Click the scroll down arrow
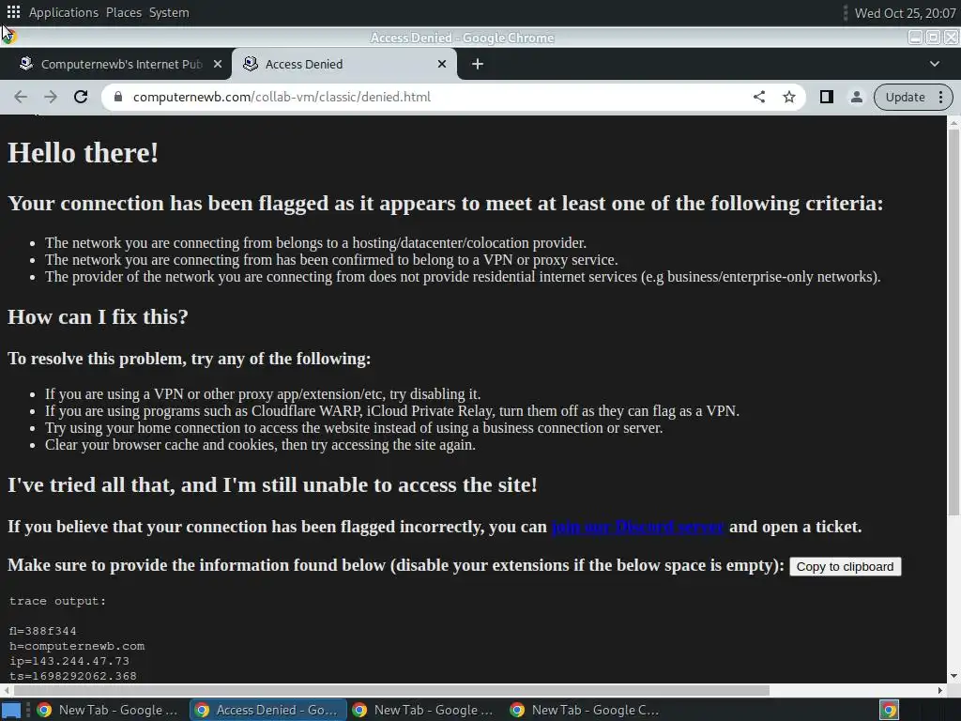961x721 pixels. (x=953, y=676)
